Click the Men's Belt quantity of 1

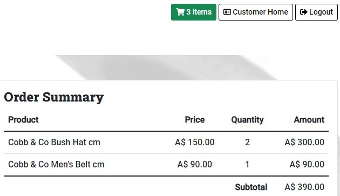[x=247, y=165]
